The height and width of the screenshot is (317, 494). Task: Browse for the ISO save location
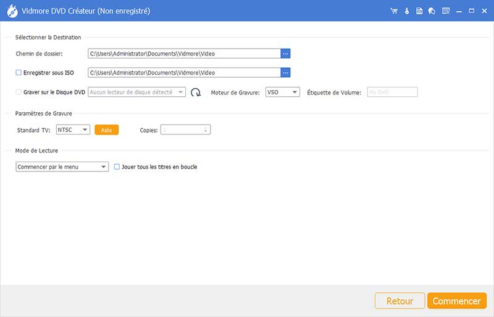(285, 73)
